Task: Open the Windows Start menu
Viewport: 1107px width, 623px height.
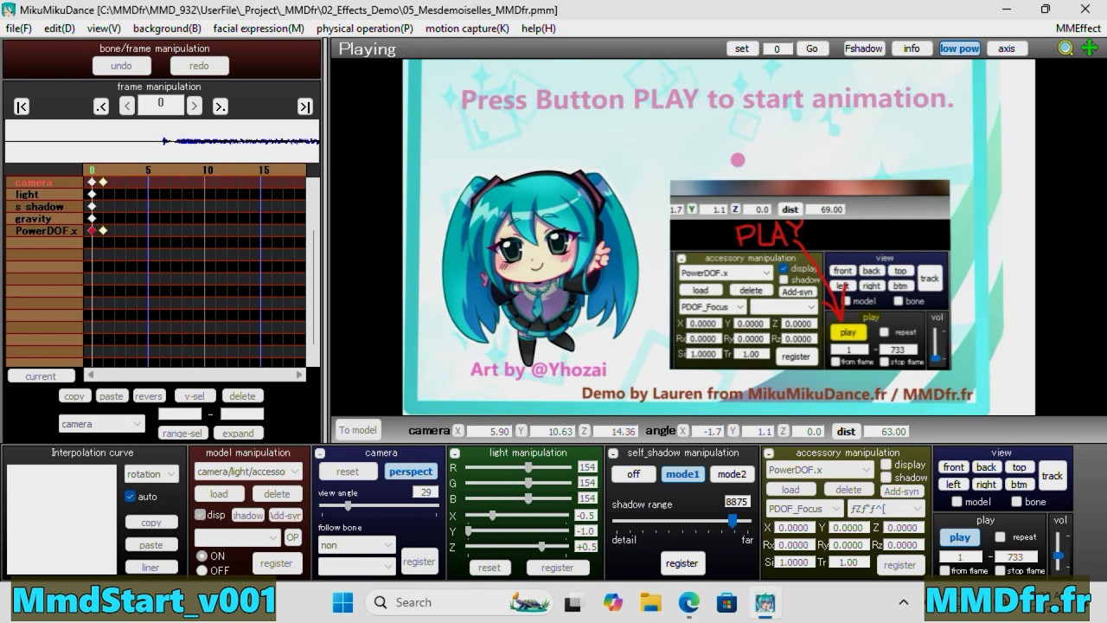Action: (342, 602)
